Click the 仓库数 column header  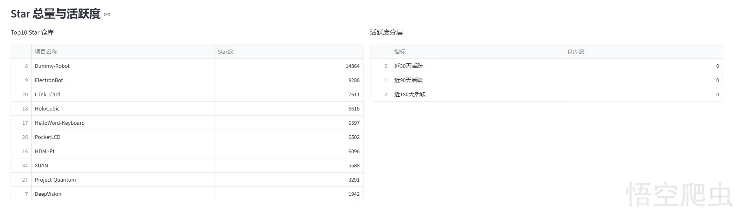576,52
